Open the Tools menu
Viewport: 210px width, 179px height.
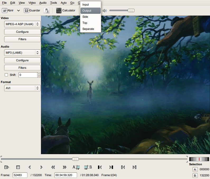(x=53, y=3)
